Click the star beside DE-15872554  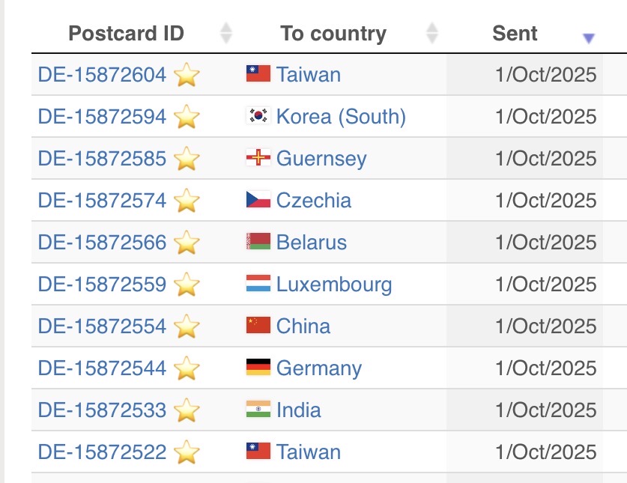[x=187, y=326]
